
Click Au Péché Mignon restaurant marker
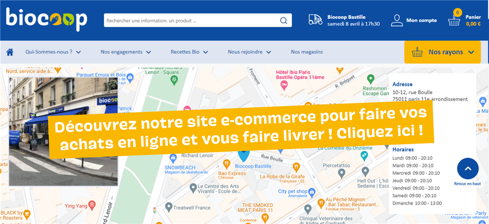coord(322,203)
